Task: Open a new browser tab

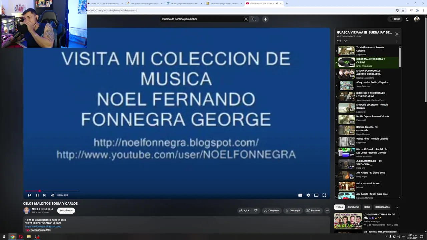Action: click(x=287, y=3)
